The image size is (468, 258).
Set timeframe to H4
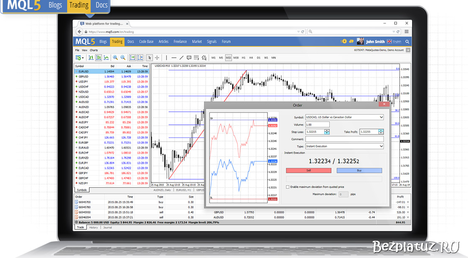(x=251, y=58)
